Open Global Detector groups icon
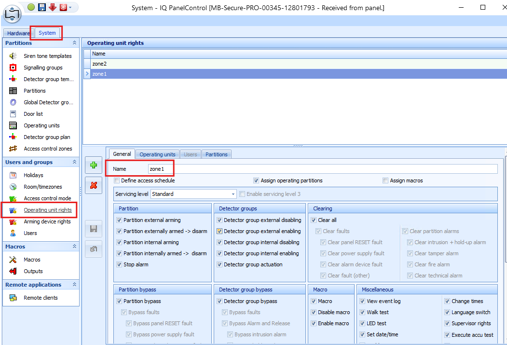The image size is (507, 345). (13, 102)
